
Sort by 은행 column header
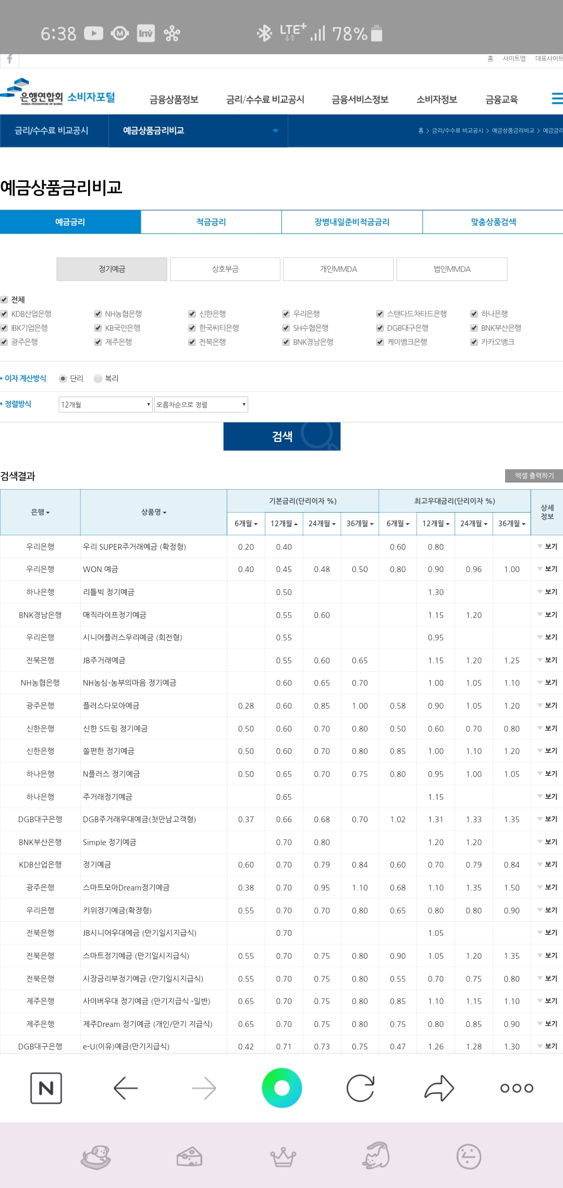pos(40,512)
